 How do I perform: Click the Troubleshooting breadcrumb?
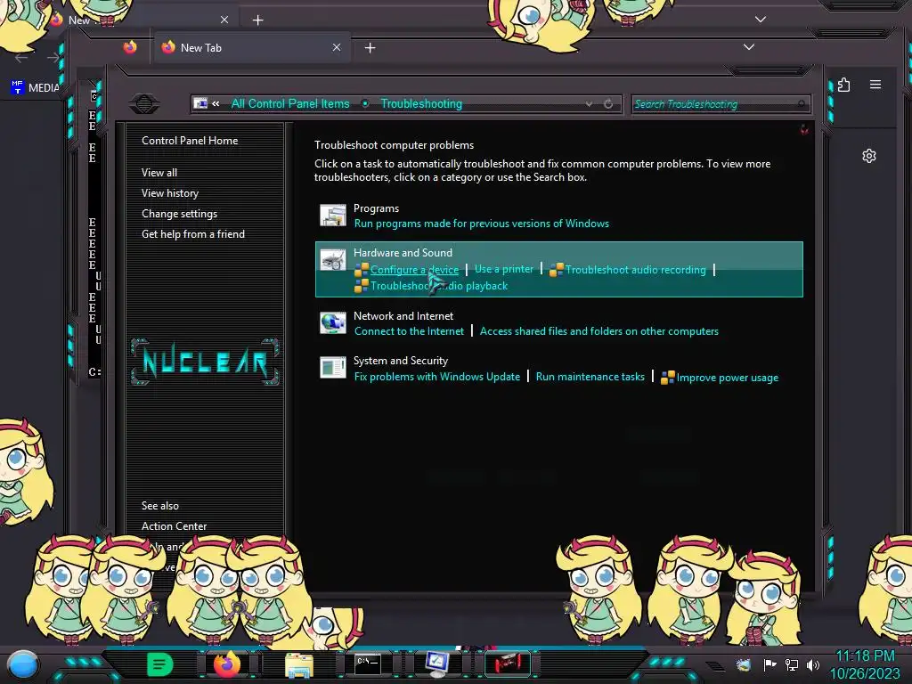421,103
